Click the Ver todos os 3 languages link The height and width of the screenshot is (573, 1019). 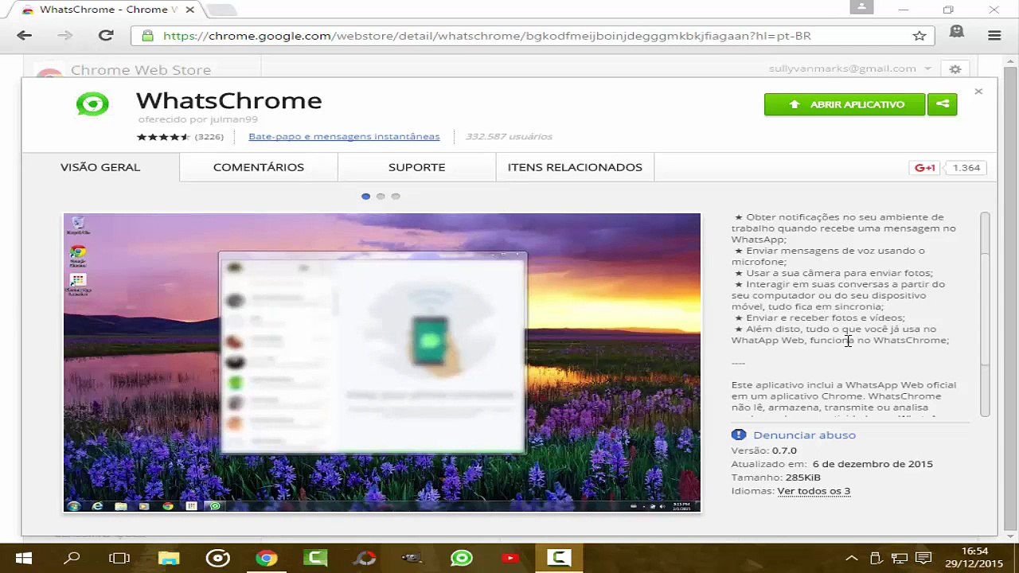pos(814,491)
